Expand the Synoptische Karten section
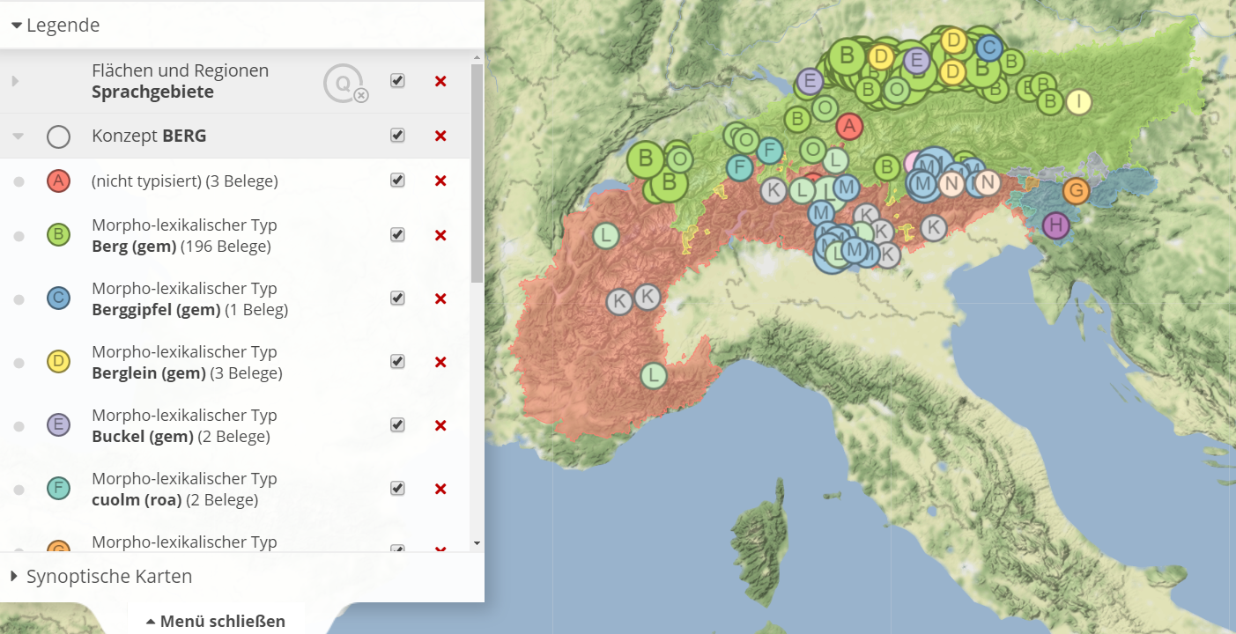Viewport: 1236px width, 634px height. (15, 577)
